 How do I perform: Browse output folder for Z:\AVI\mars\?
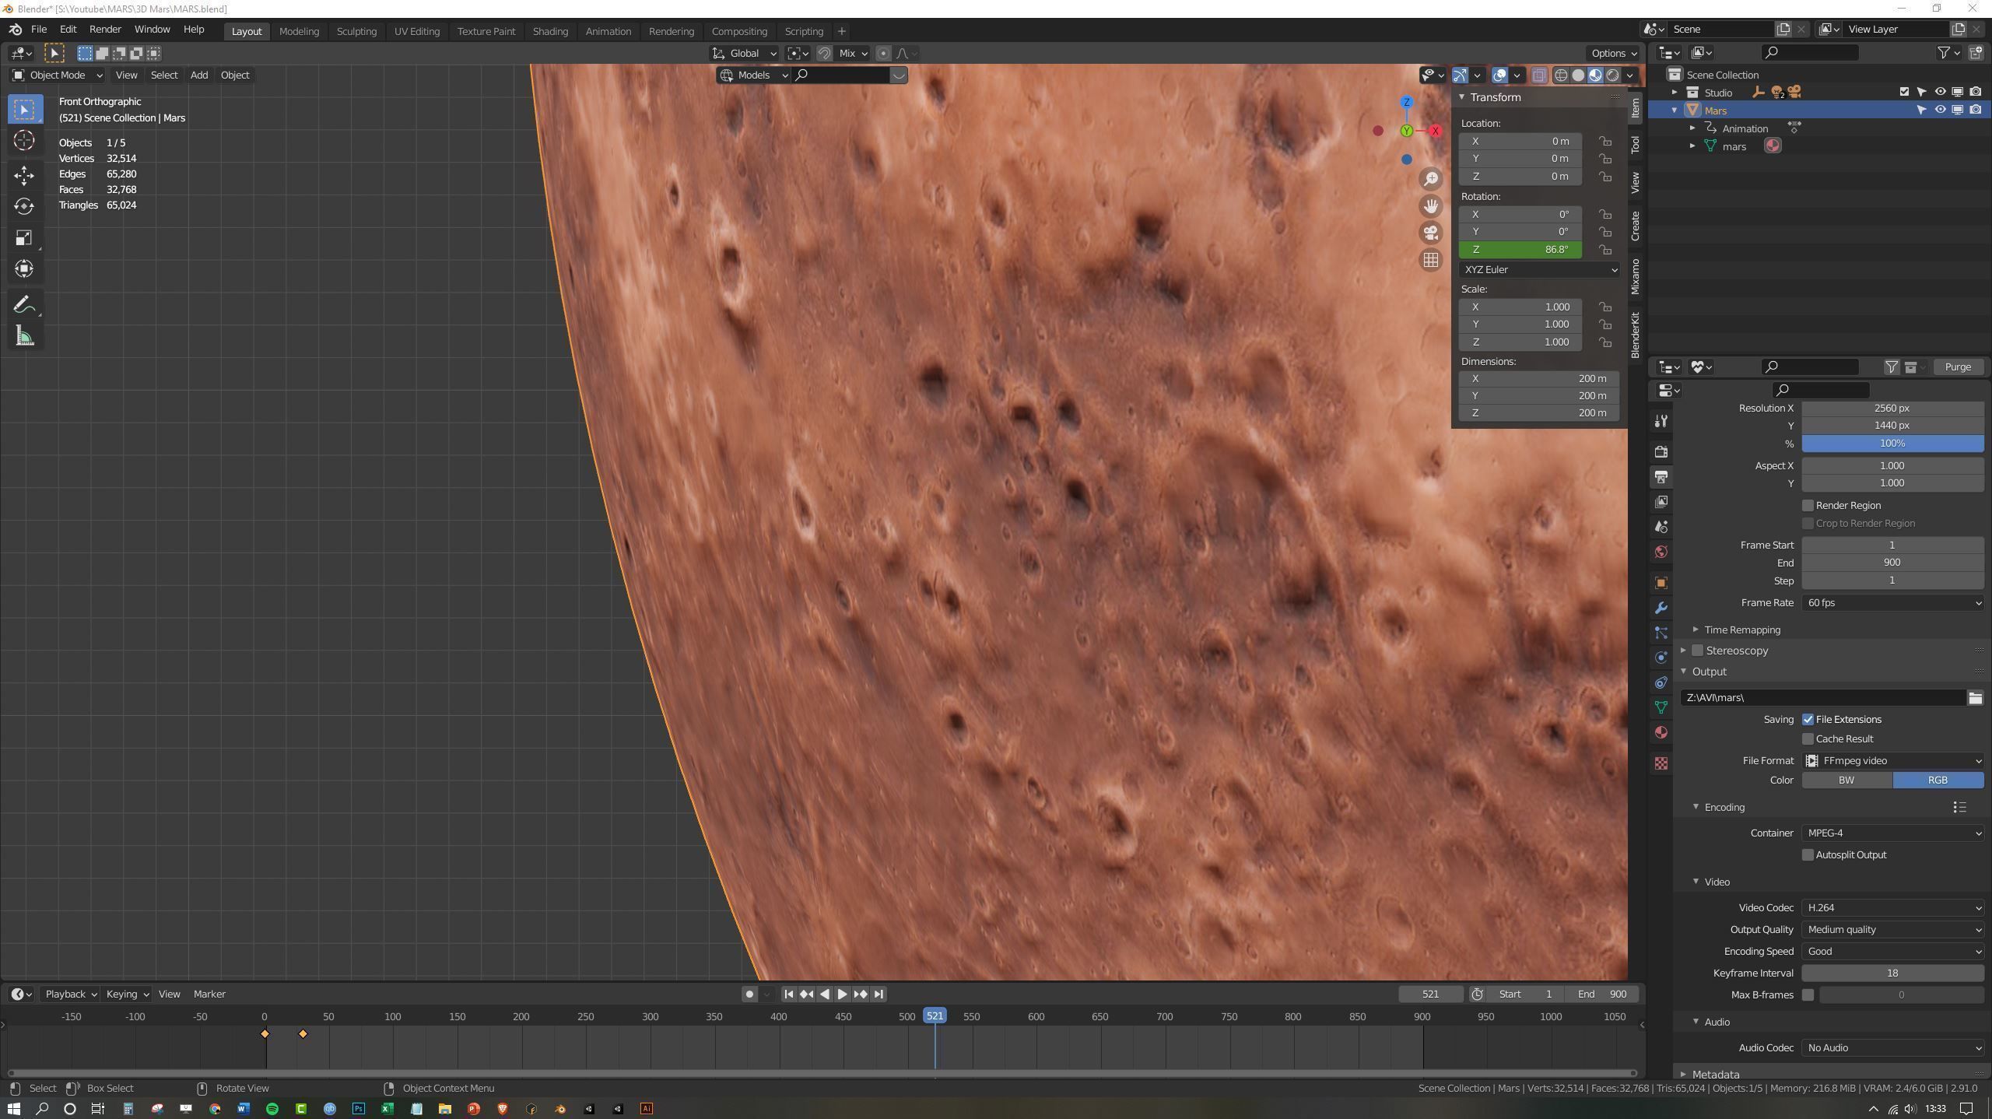pyautogui.click(x=1975, y=698)
